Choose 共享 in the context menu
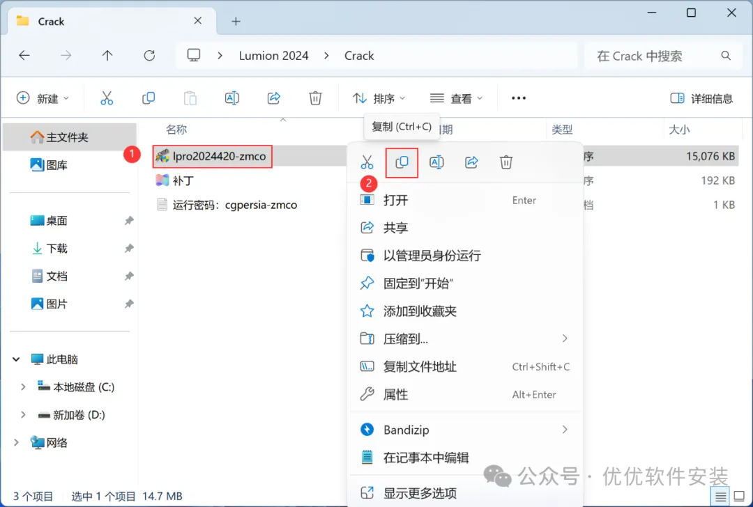 tap(465, 227)
